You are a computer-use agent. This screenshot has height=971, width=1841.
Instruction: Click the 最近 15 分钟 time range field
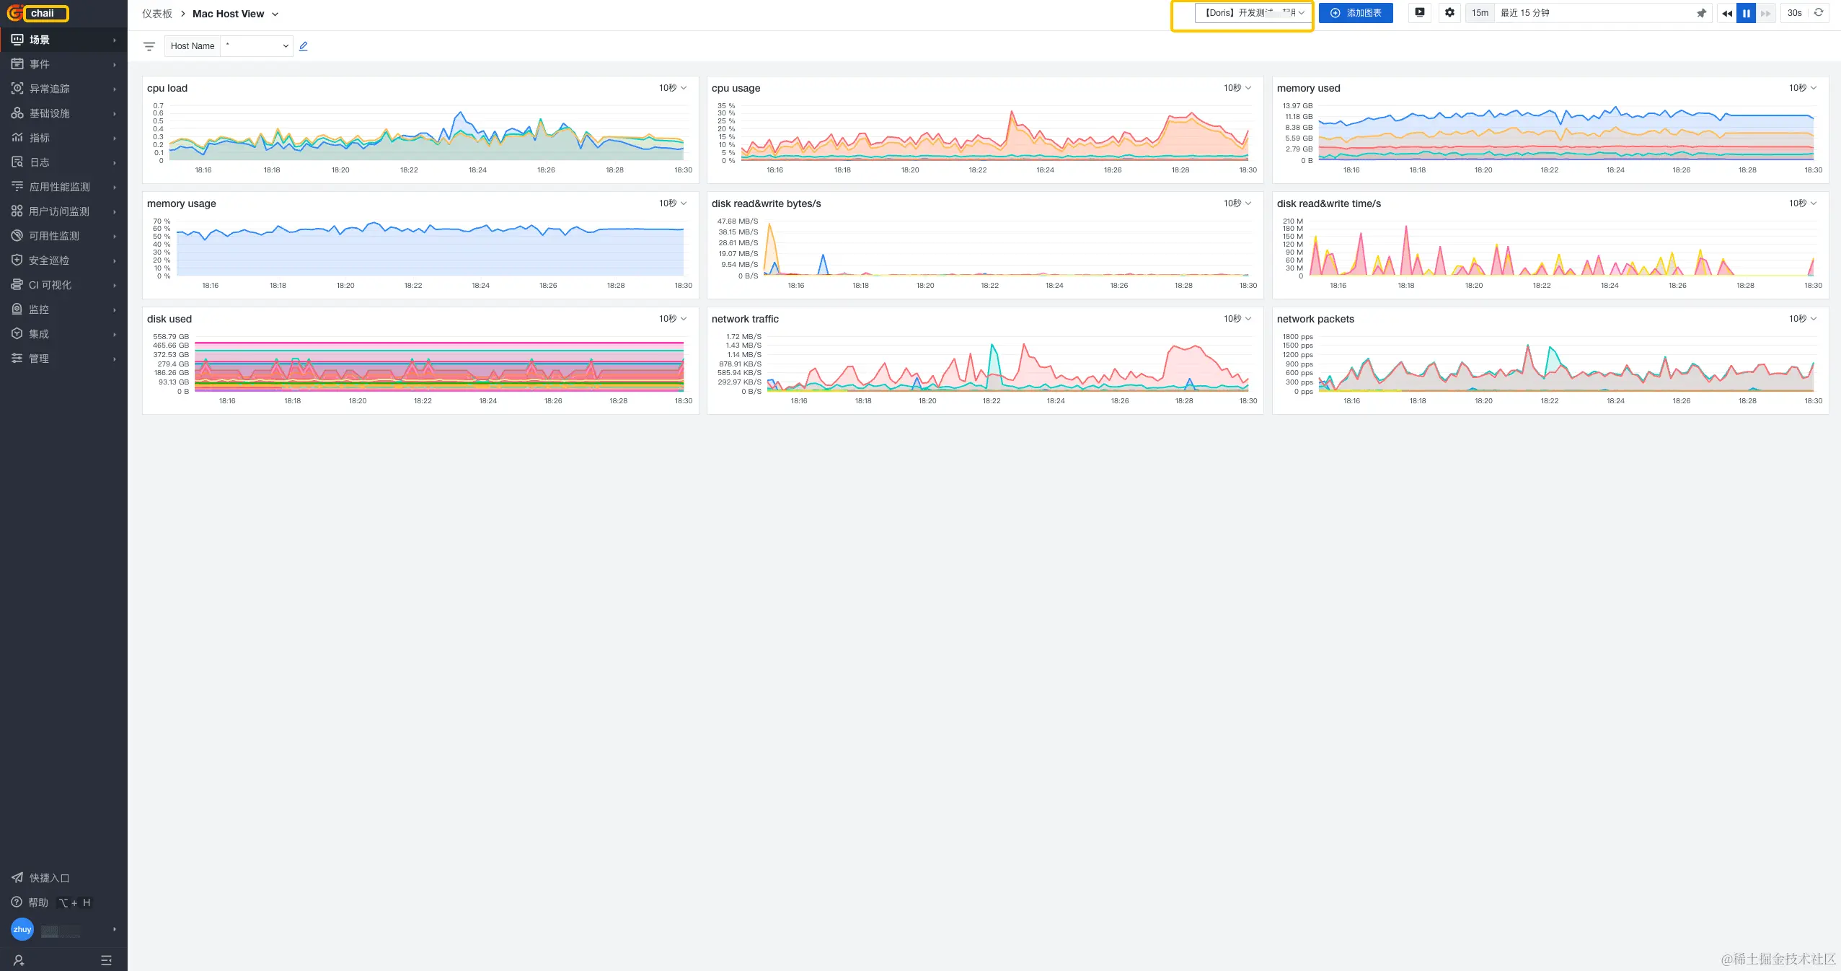(x=1586, y=13)
